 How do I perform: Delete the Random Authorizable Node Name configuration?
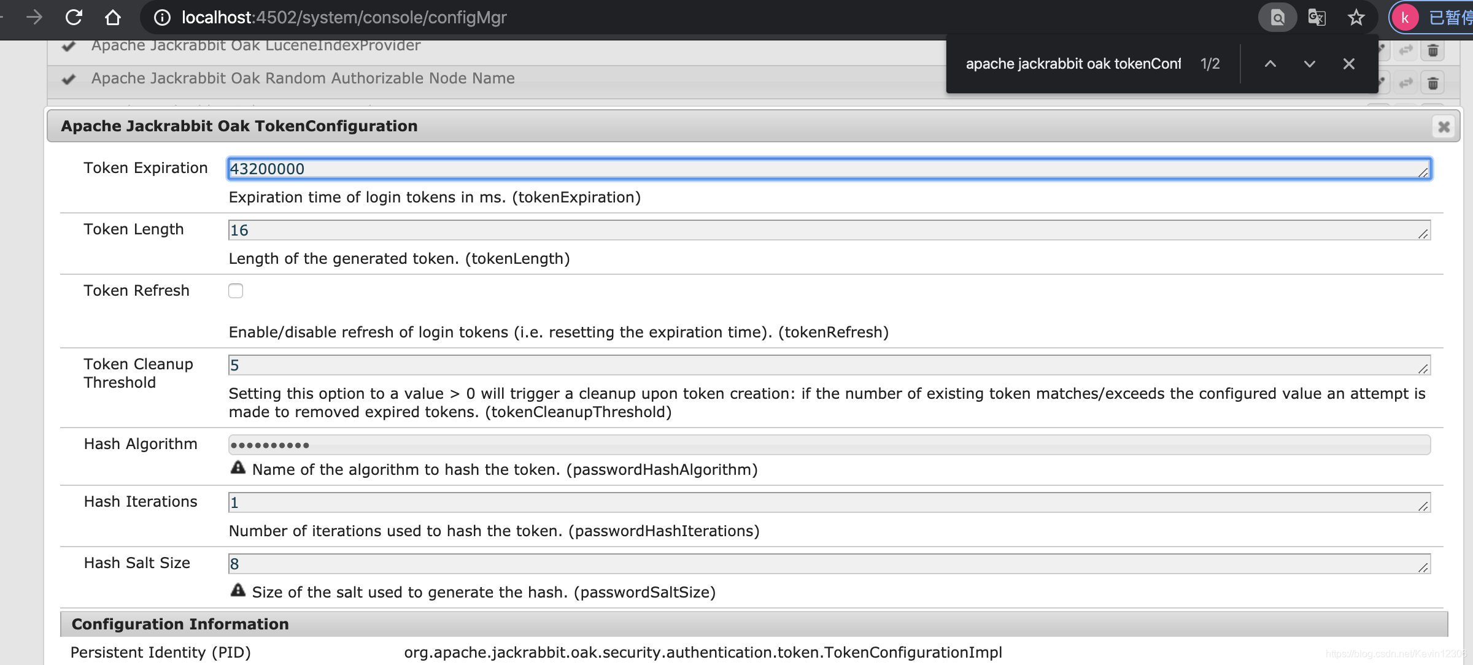tap(1433, 83)
